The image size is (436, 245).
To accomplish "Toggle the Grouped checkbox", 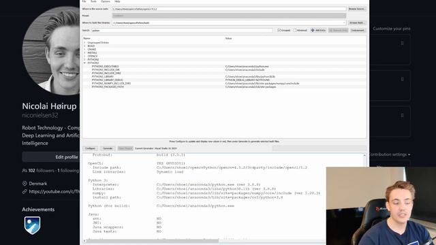I will click(x=279, y=30).
